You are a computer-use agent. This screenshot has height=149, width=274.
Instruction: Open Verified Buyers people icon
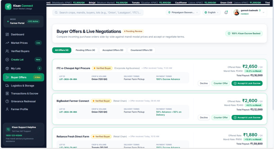[7, 51]
